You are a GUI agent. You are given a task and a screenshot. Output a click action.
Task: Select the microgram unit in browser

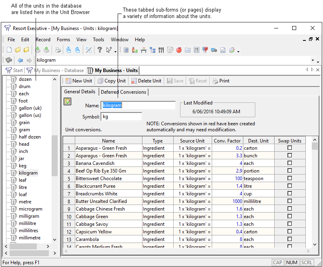click(30, 209)
